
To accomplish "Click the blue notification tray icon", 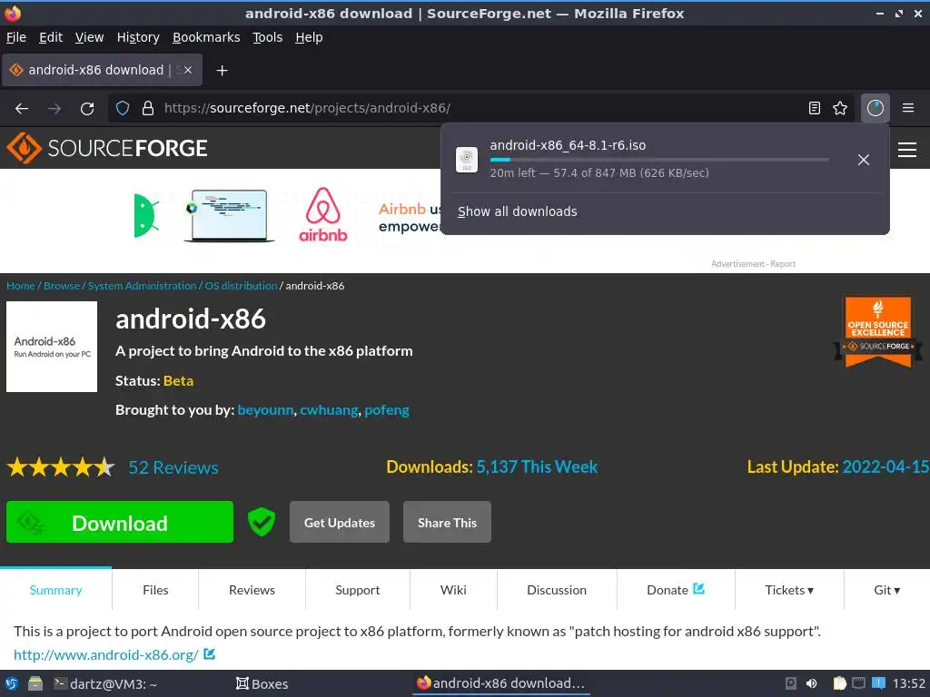I will pos(878,683).
